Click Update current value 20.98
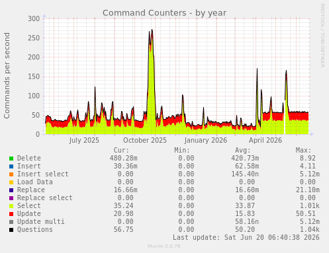 point(124,213)
